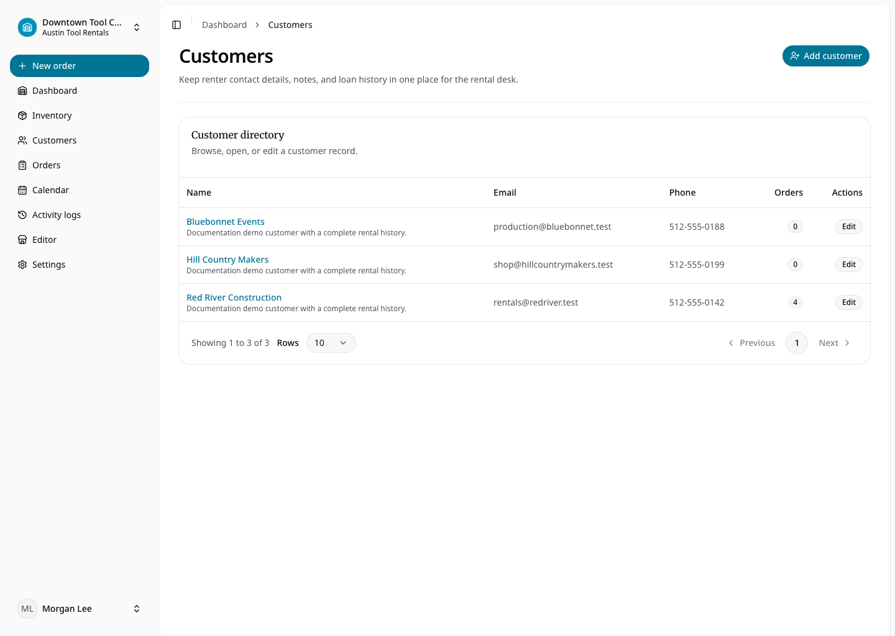
Task: Open Hill Country Makers customer record
Action: pyautogui.click(x=227, y=260)
